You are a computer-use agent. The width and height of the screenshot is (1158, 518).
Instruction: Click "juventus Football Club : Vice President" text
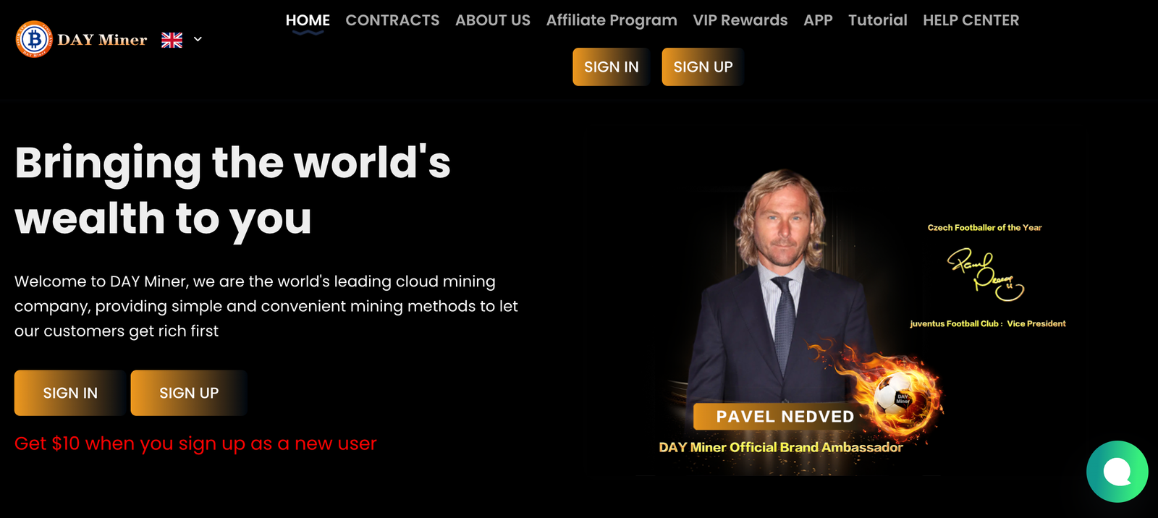pos(988,323)
